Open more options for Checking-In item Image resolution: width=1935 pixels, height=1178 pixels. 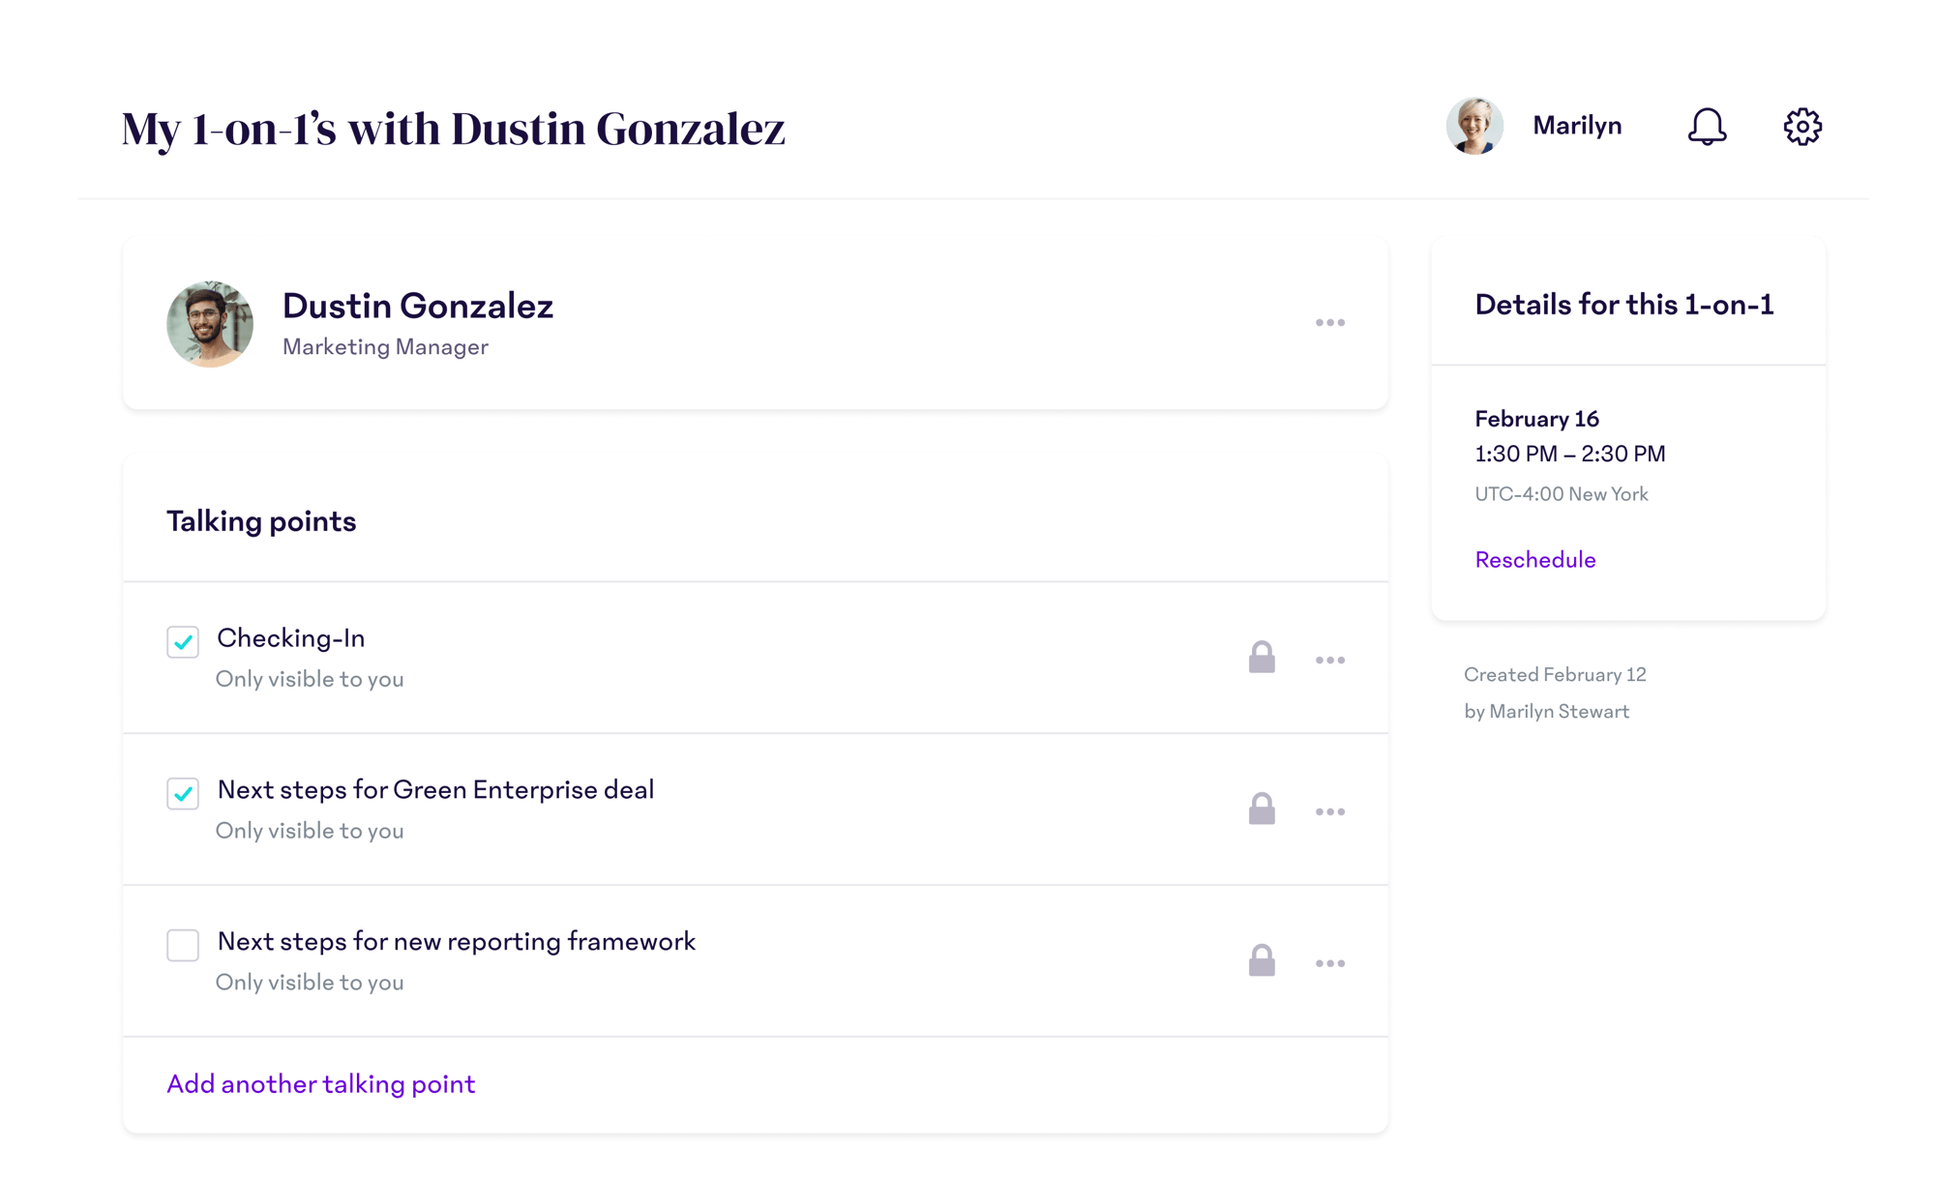click(1329, 661)
